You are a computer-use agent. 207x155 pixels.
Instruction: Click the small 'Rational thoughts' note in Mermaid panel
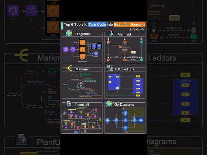click(x=133, y=52)
